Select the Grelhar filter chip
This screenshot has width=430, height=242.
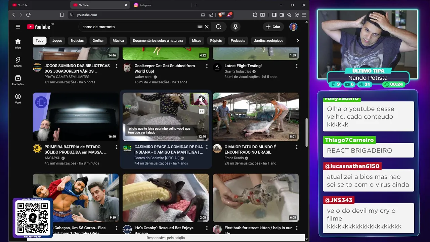tap(98, 41)
